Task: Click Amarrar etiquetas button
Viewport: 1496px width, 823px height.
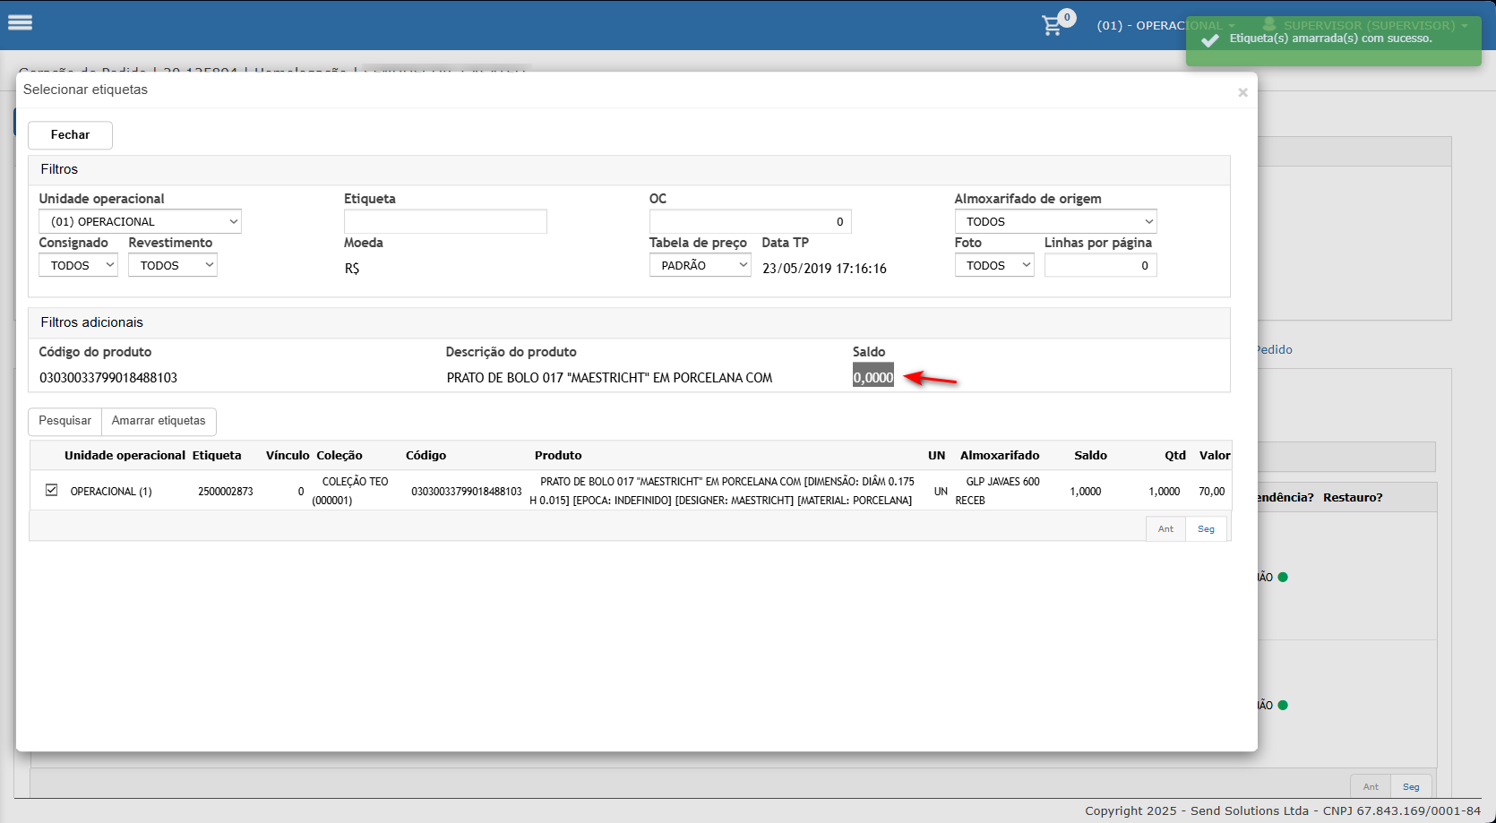Action: [159, 421]
